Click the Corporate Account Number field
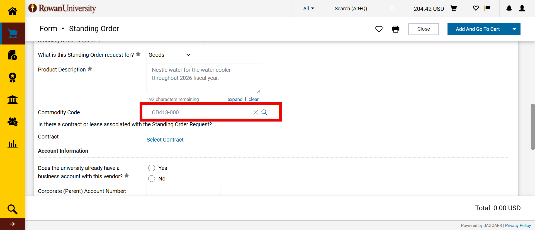 pyautogui.click(x=183, y=191)
